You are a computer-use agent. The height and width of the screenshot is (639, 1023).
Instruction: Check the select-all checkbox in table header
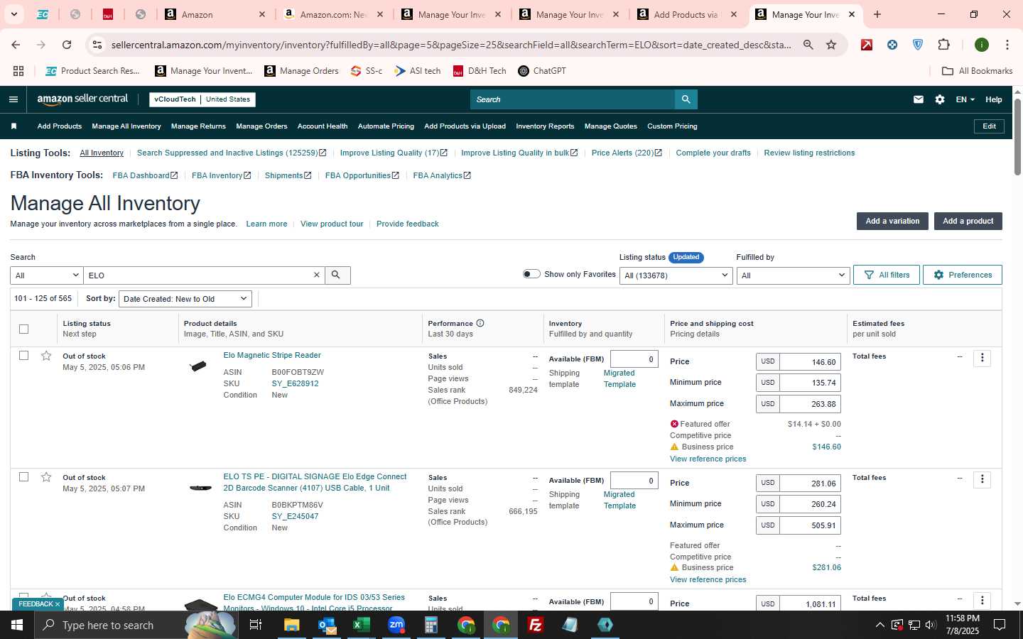click(x=23, y=329)
